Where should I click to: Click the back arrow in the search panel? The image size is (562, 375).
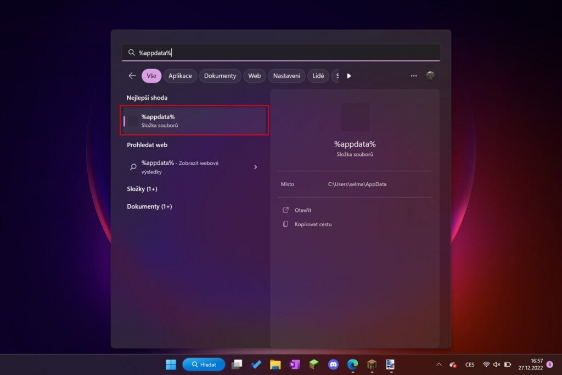tap(132, 76)
